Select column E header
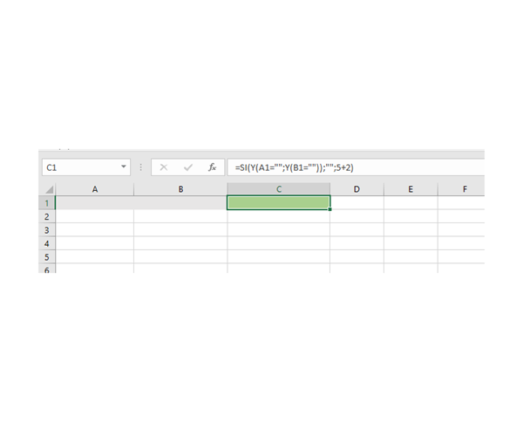 click(x=411, y=189)
